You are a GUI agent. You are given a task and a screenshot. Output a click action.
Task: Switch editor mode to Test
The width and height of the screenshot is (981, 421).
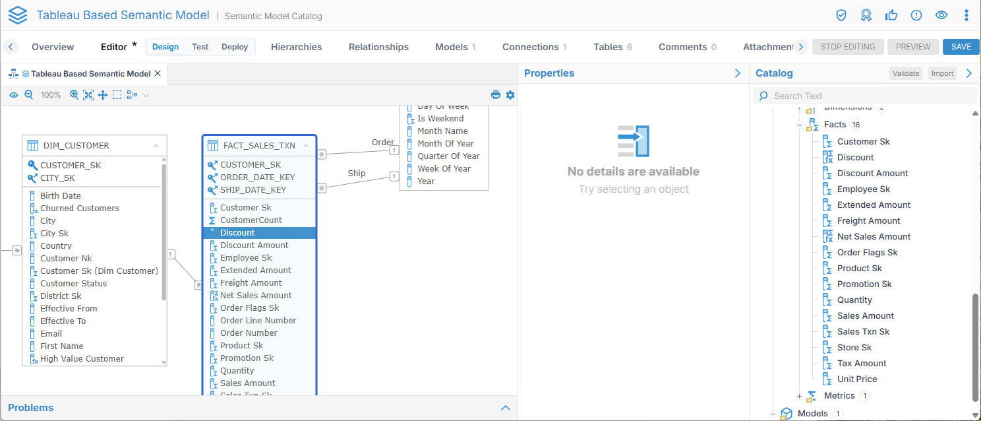click(x=200, y=47)
